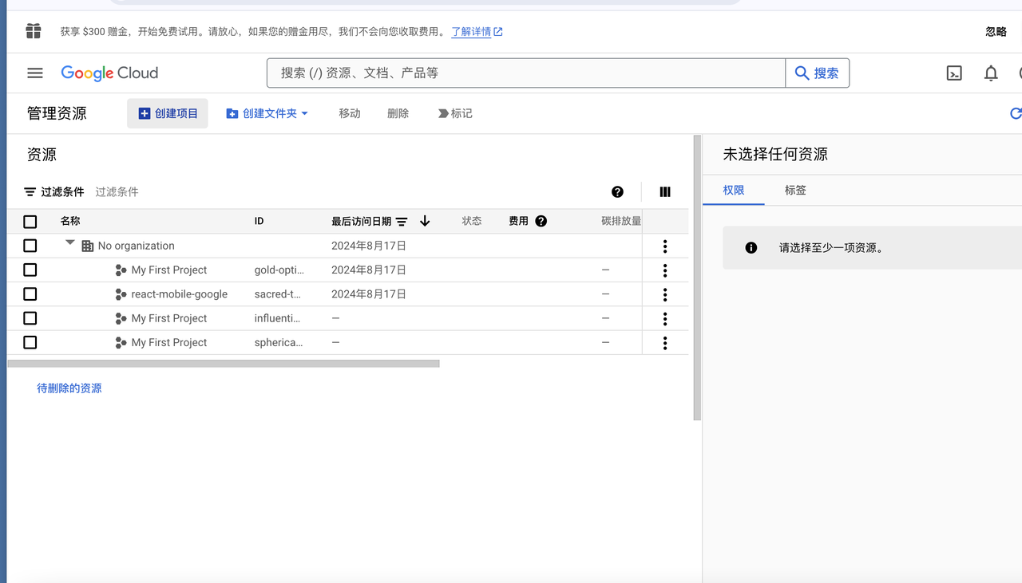The height and width of the screenshot is (583, 1022).
Task: Click filter lines icon in last accessed header
Action: (402, 222)
